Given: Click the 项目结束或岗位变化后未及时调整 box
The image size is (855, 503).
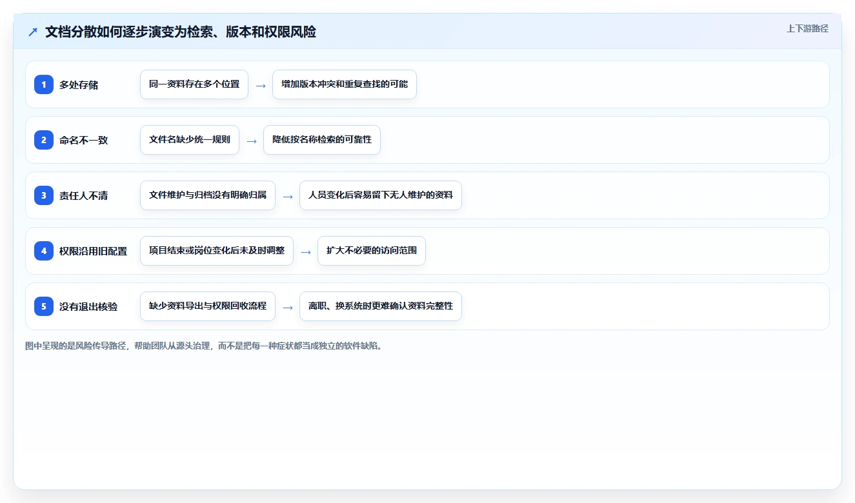Looking at the screenshot, I should coord(217,251).
